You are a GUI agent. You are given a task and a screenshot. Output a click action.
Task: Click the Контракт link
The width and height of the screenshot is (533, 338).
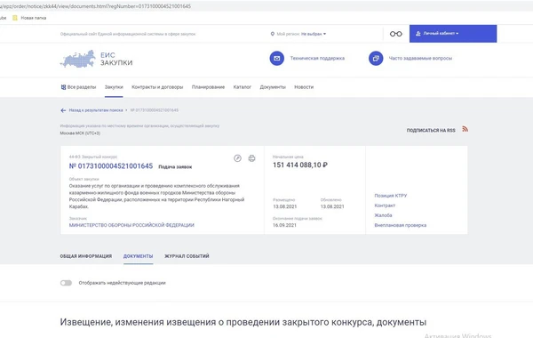pos(385,205)
